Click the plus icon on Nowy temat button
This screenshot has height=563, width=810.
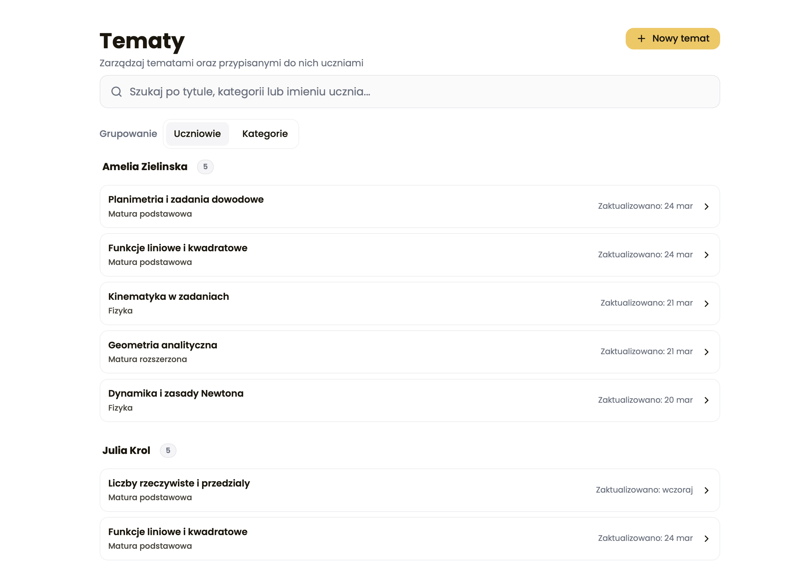point(641,38)
